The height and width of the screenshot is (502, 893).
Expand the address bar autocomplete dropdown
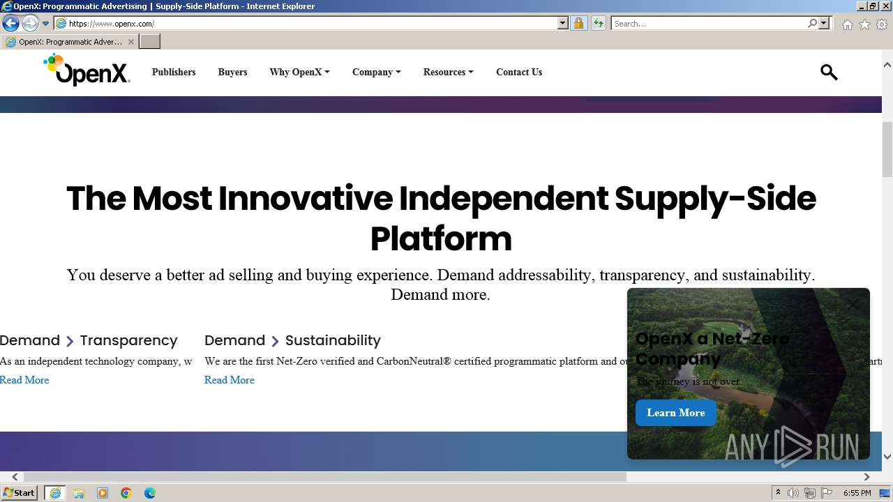tap(563, 23)
